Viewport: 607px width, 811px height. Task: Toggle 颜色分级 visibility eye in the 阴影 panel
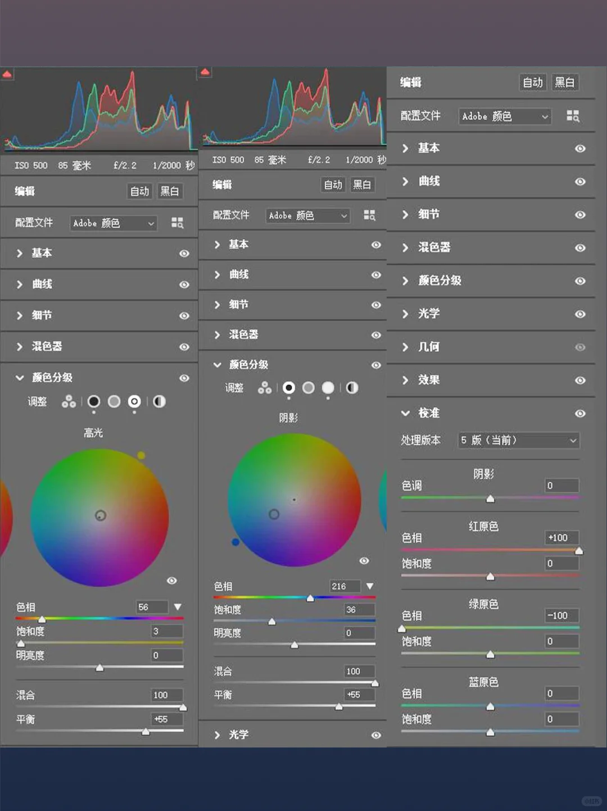click(376, 365)
